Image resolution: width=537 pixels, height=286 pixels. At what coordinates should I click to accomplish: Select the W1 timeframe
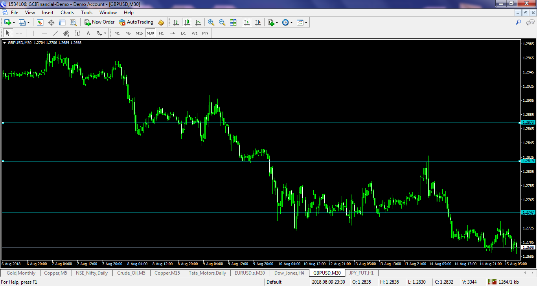195,33
